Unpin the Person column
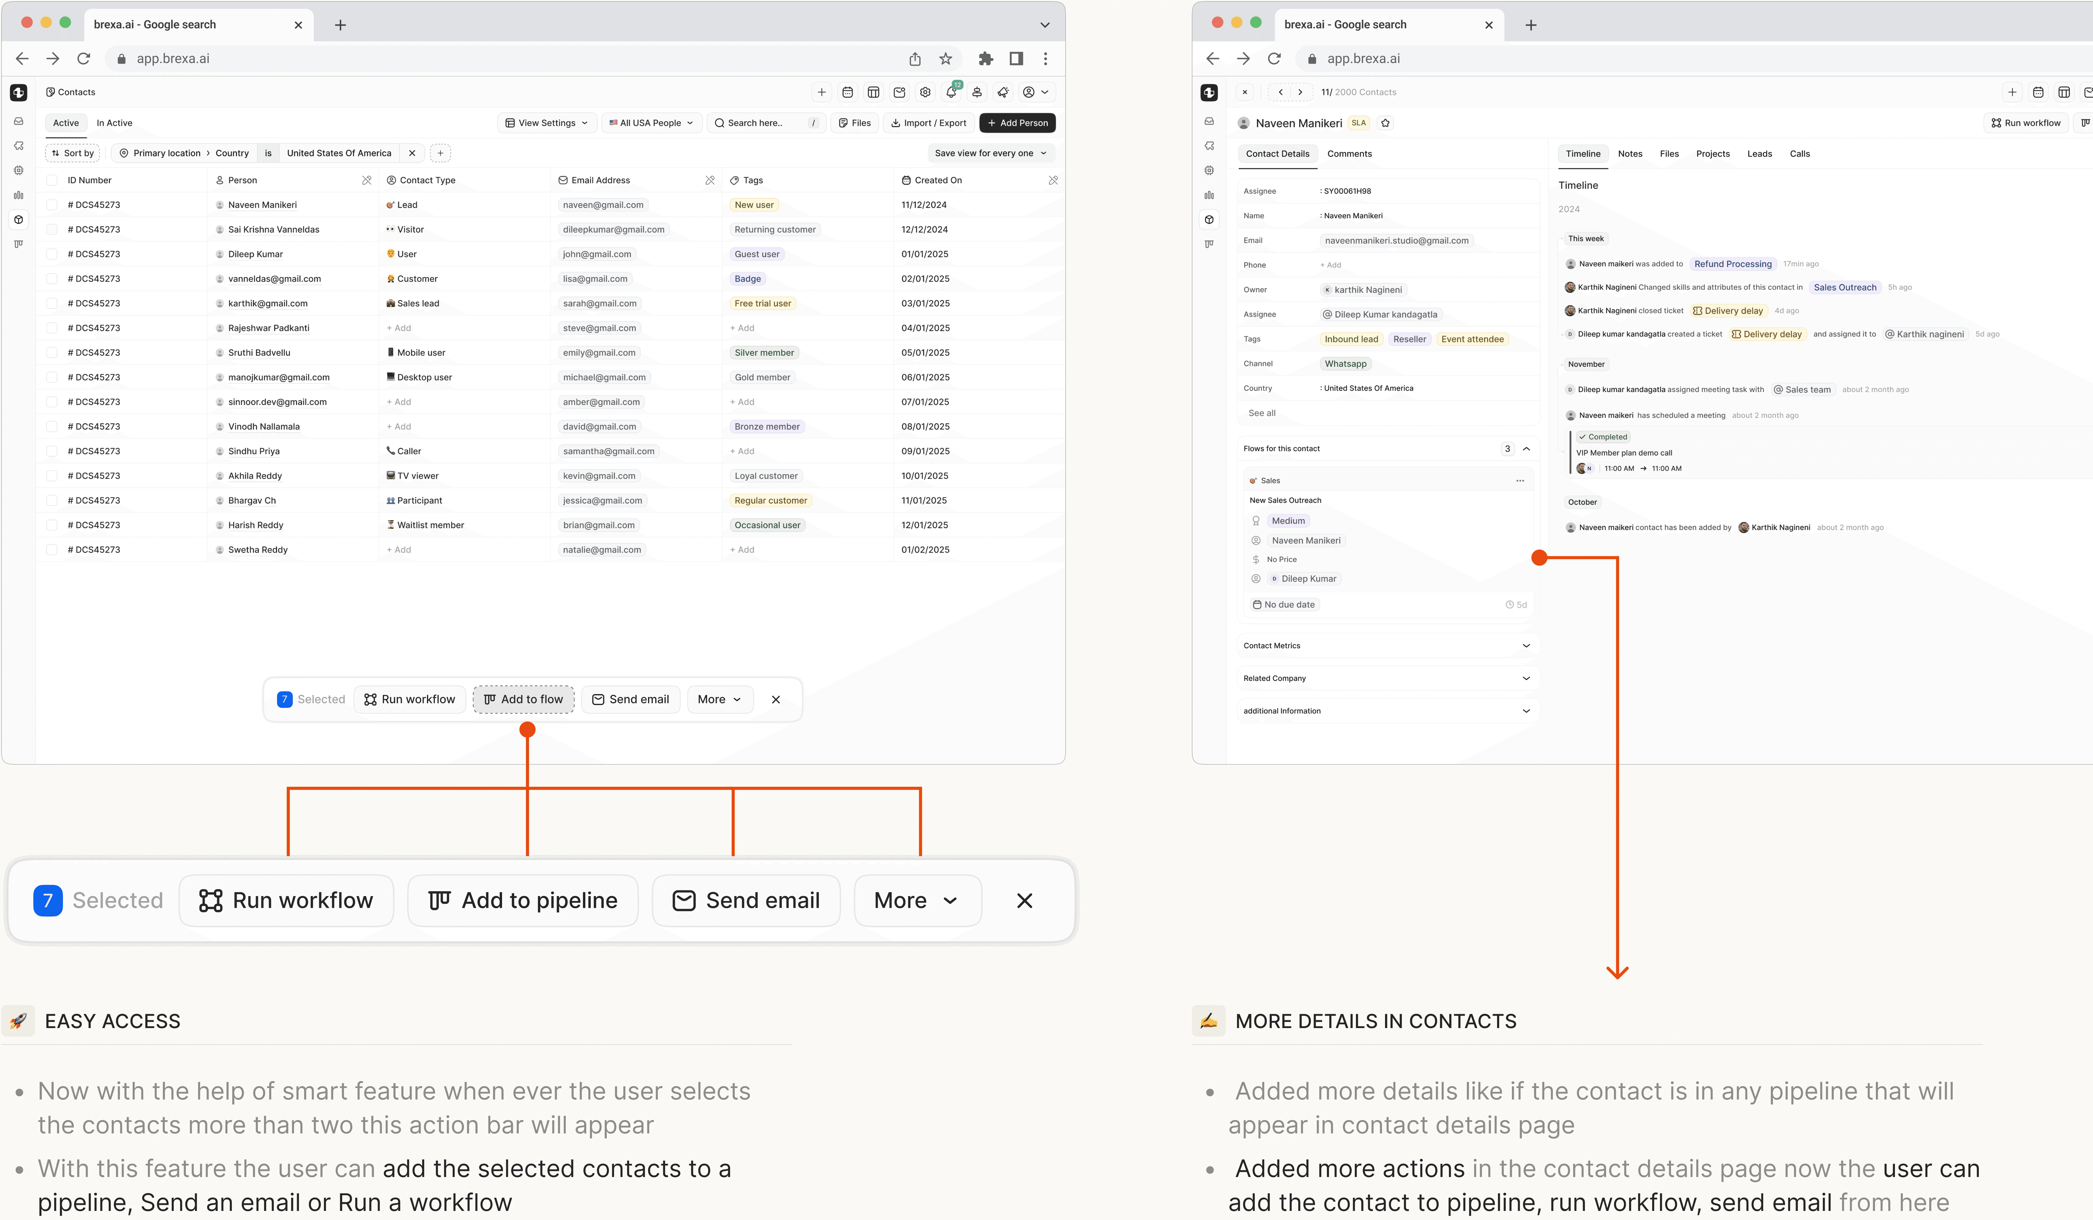 366,180
